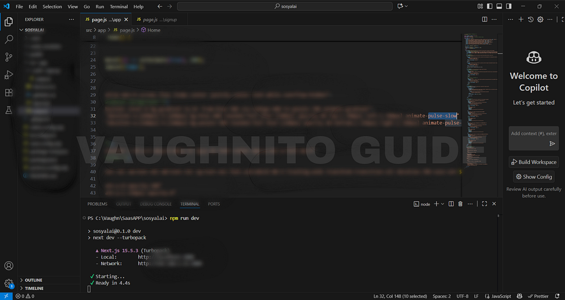This screenshot has width=565, height=300.
Task: Open the Copilot chat settings gear
Action: coord(540,19)
